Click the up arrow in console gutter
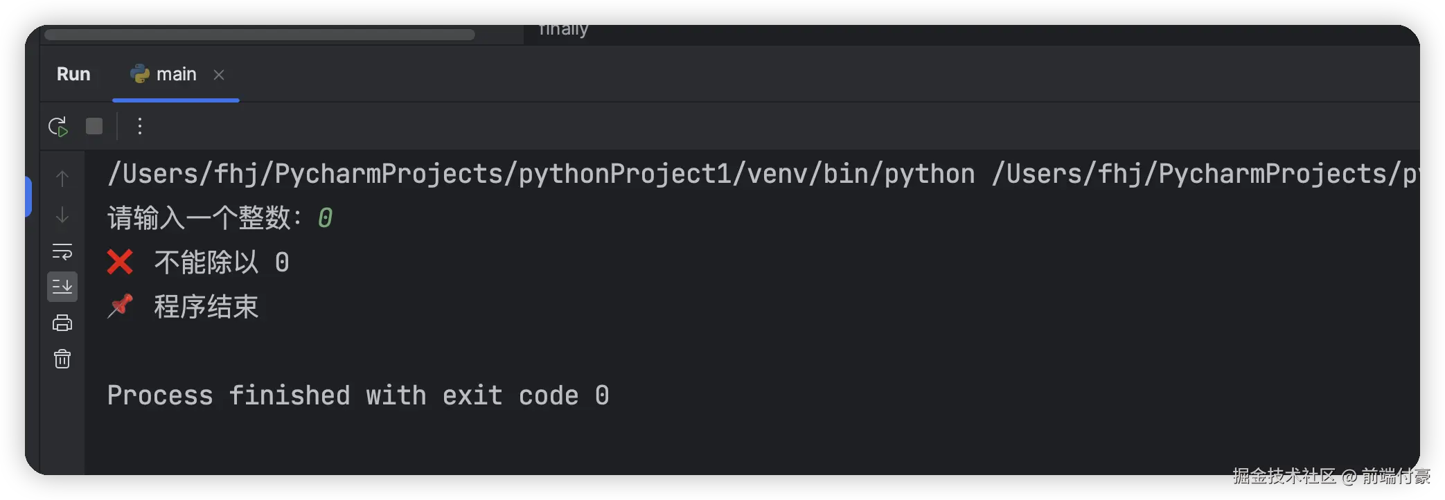This screenshot has height=500, width=1445. coord(62,179)
